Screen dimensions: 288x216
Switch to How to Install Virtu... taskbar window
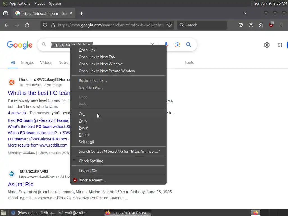click(33, 213)
